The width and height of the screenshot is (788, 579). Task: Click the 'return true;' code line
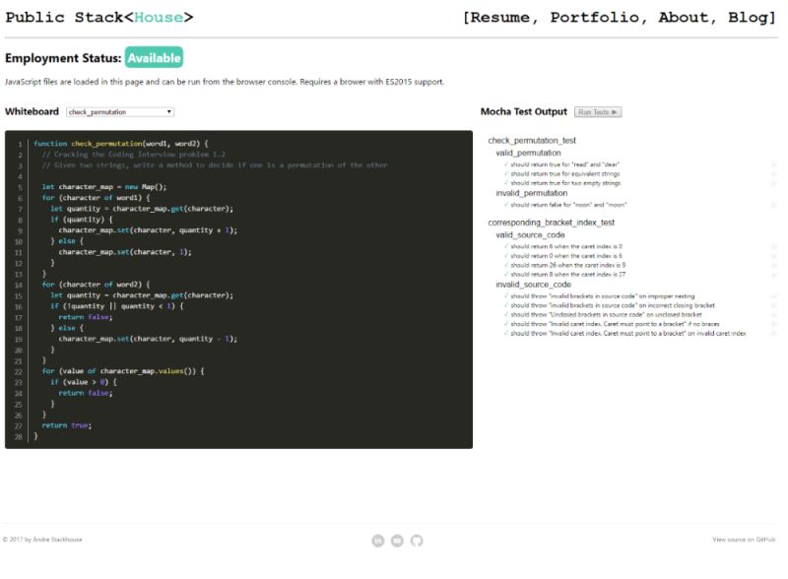click(66, 425)
